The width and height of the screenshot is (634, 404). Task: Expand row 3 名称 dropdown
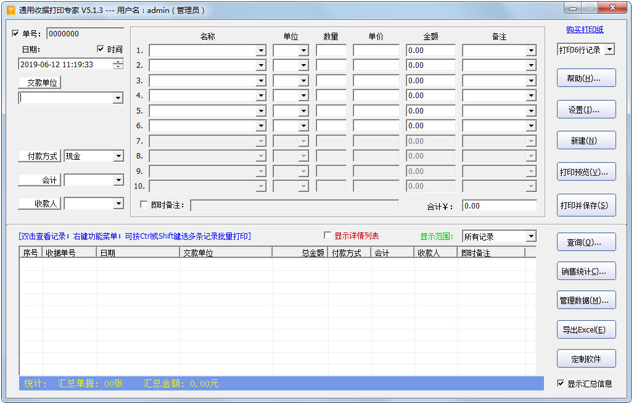pos(261,81)
